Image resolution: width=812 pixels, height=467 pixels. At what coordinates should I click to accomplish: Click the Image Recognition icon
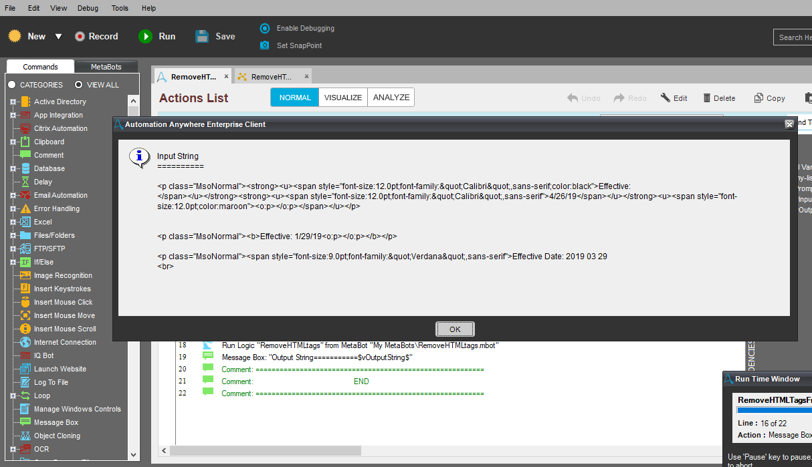click(25, 275)
